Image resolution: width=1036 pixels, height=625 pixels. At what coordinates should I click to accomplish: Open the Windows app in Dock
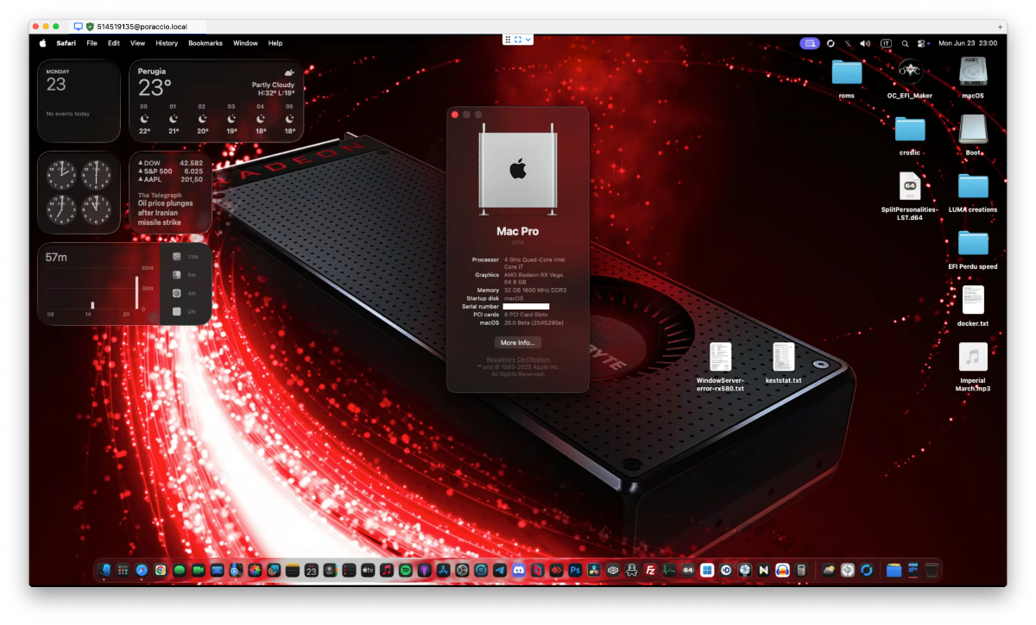click(x=707, y=570)
